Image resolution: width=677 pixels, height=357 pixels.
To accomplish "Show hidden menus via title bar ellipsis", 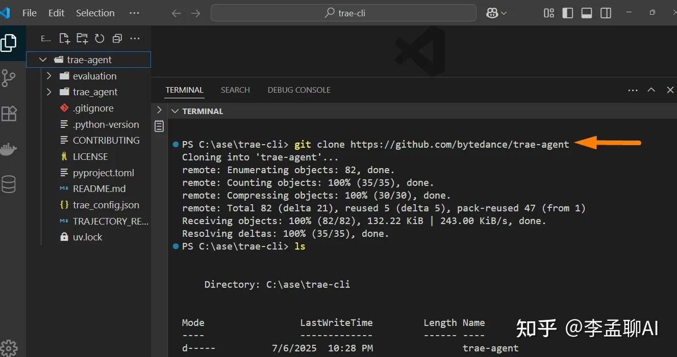I will [x=134, y=13].
